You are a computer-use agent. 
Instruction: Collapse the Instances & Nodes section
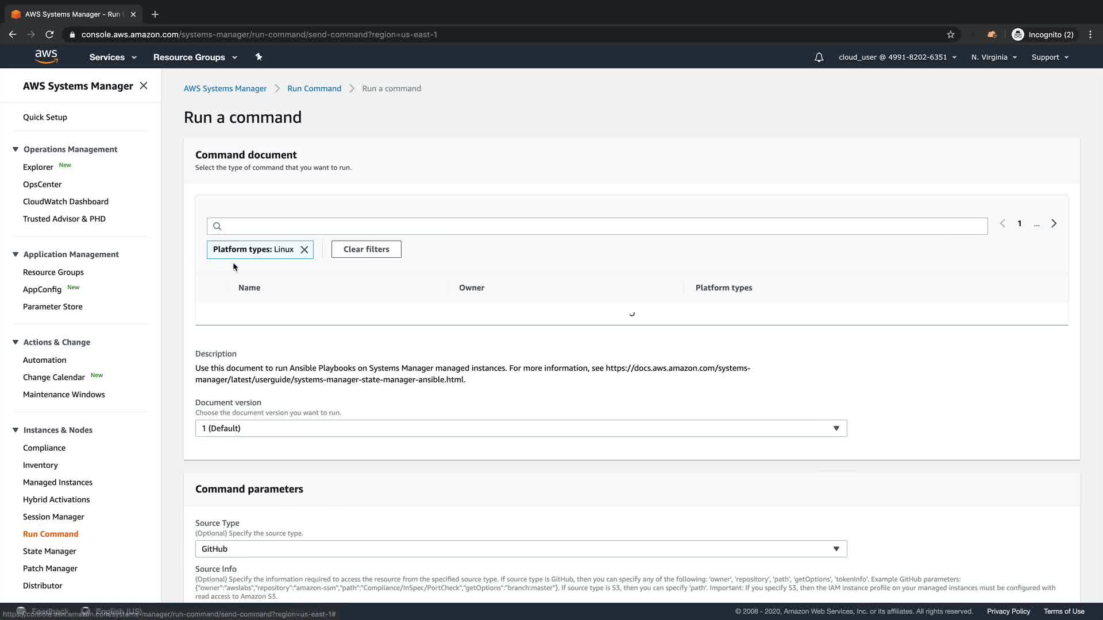point(16,430)
